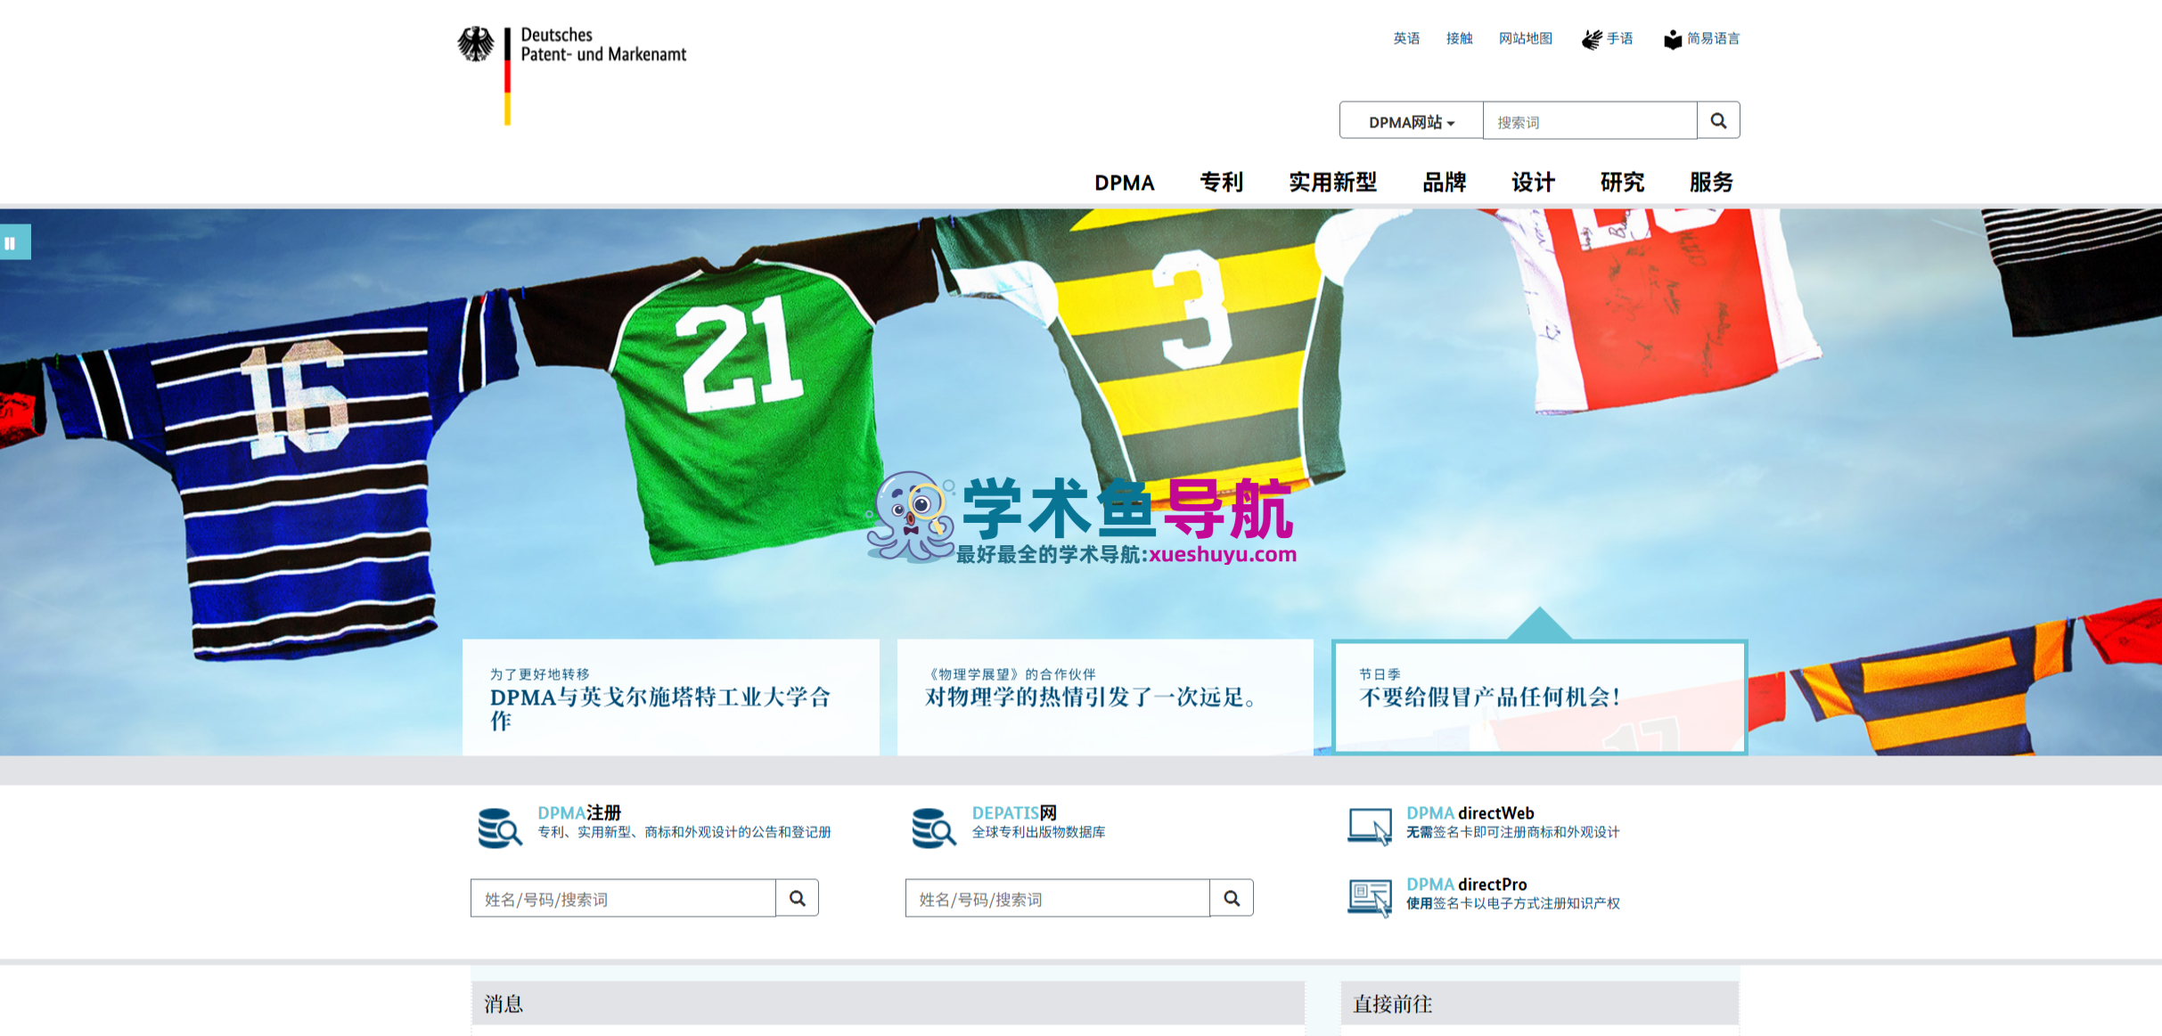Viewport: 2162px width, 1036px height.
Task: Open the easy language (简易语言) link
Action: click(x=1702, y=38)
